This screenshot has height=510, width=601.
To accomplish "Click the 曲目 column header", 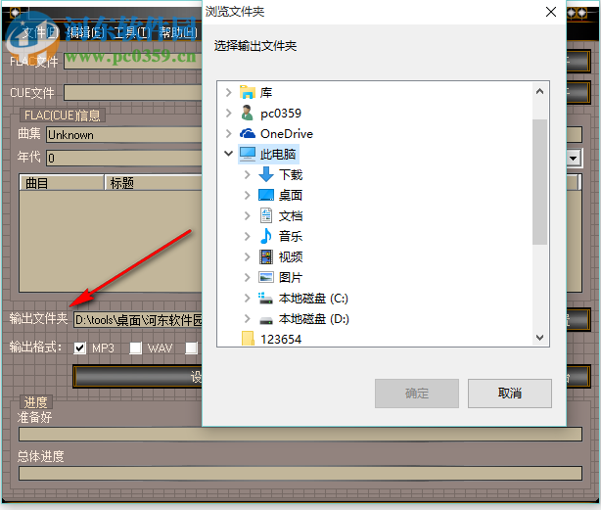I will point(62,183).
